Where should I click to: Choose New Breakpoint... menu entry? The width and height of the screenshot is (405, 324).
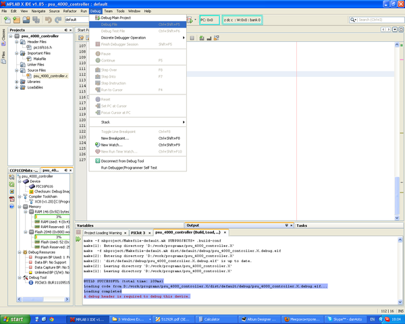pos(138,138)
